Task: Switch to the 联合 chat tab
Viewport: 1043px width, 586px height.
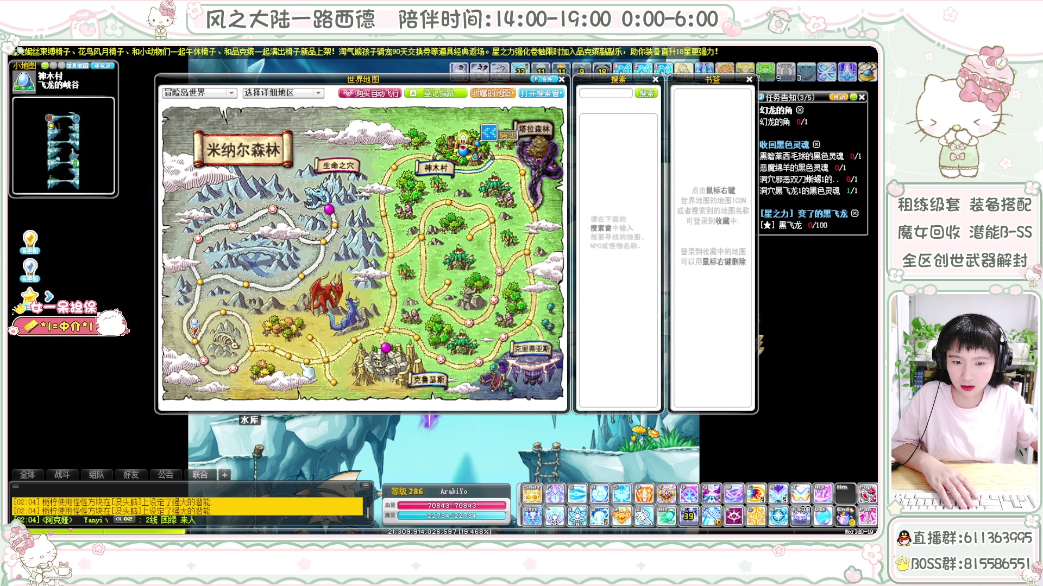Action: click(x=200, y=475)
